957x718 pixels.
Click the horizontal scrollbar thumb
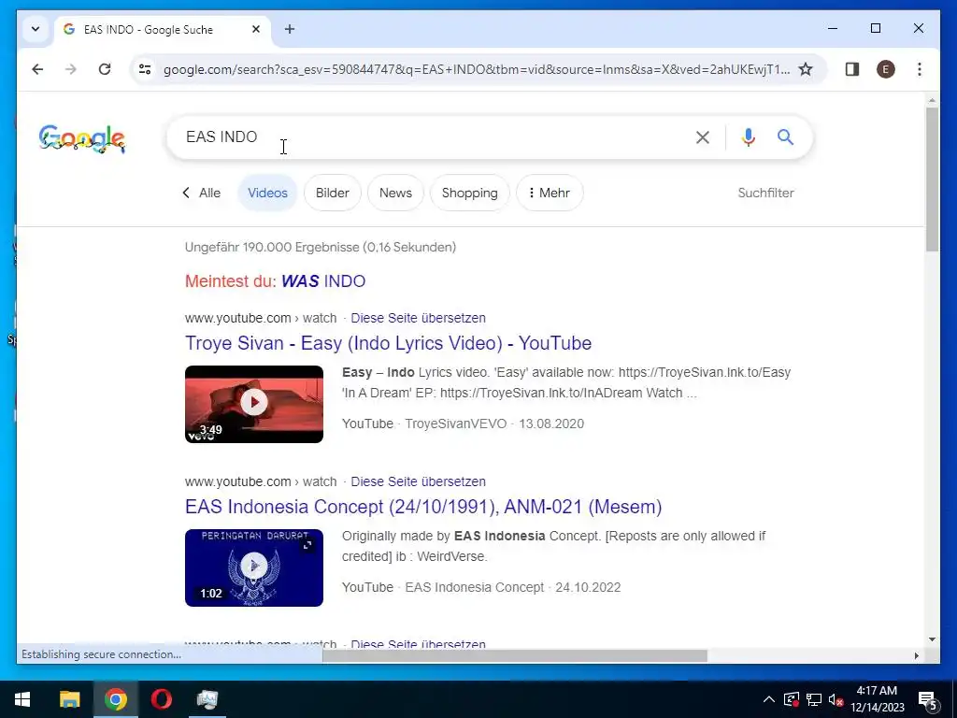coord(515,655)
